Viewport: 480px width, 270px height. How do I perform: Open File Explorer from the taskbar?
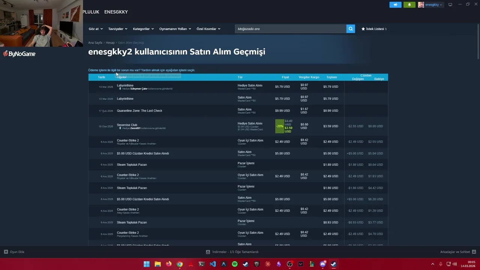157,264
